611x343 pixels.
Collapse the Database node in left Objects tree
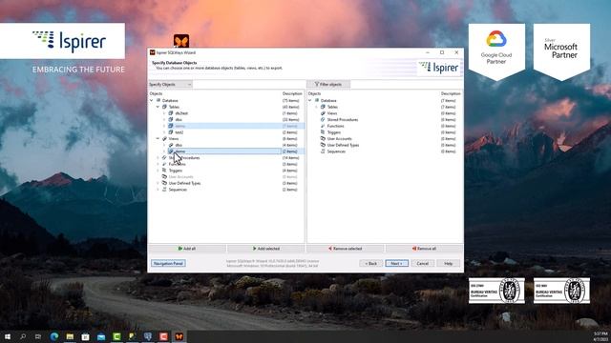pyautogui.click(x=152, y=100)
